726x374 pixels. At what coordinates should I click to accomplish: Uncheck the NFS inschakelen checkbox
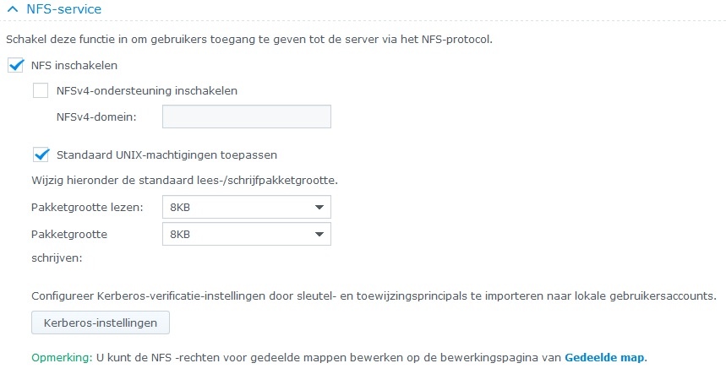pos(14,64)
